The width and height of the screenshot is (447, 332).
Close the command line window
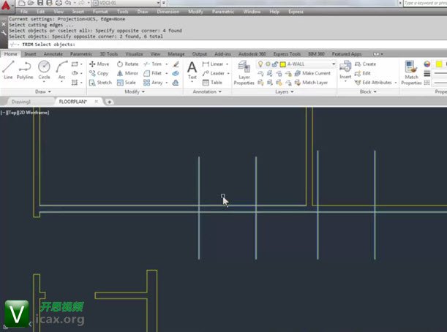pyautogui.click(x=4, y=25)
